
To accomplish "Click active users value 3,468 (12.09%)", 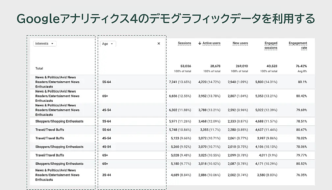I will click(x=209, y=122).
